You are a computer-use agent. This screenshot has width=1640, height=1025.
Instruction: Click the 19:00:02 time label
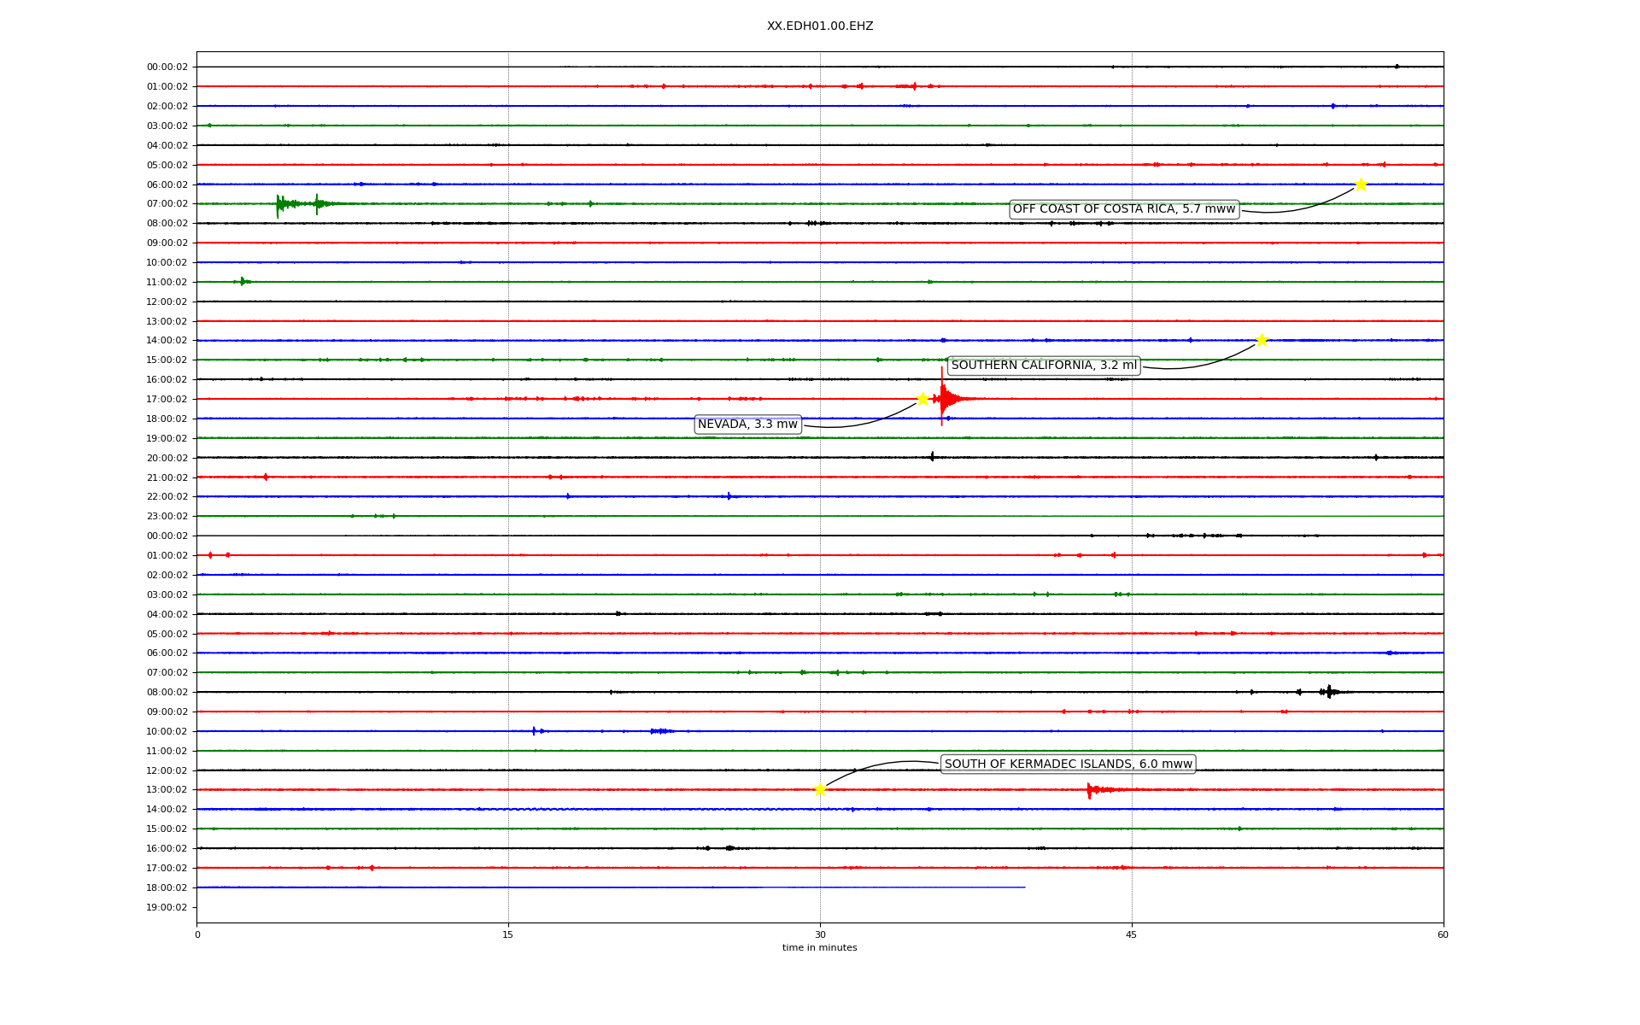[167, 907]
